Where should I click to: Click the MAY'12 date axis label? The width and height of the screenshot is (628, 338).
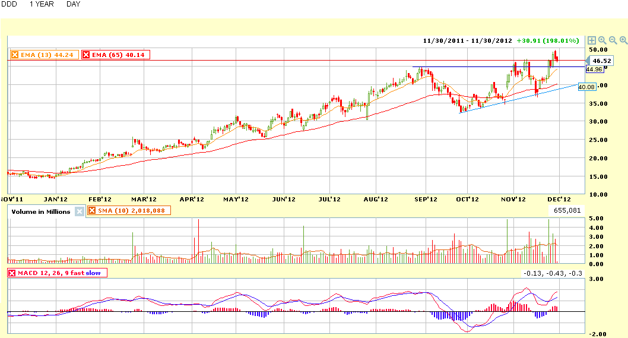(x=236, y=199)
